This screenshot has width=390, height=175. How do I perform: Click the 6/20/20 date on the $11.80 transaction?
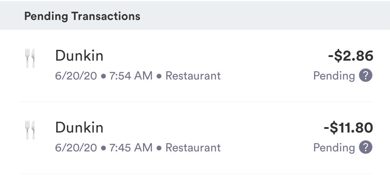[76, 147]
